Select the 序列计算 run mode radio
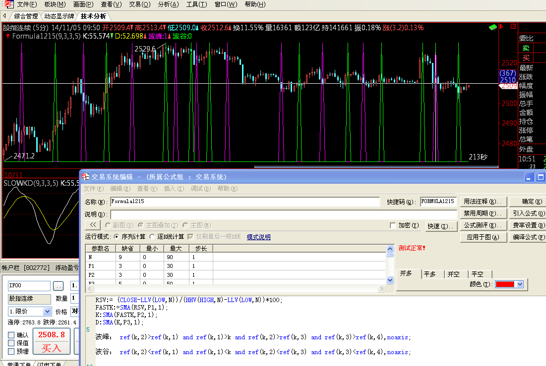This screenshot has height=366, width=546. tap(117, 237)
